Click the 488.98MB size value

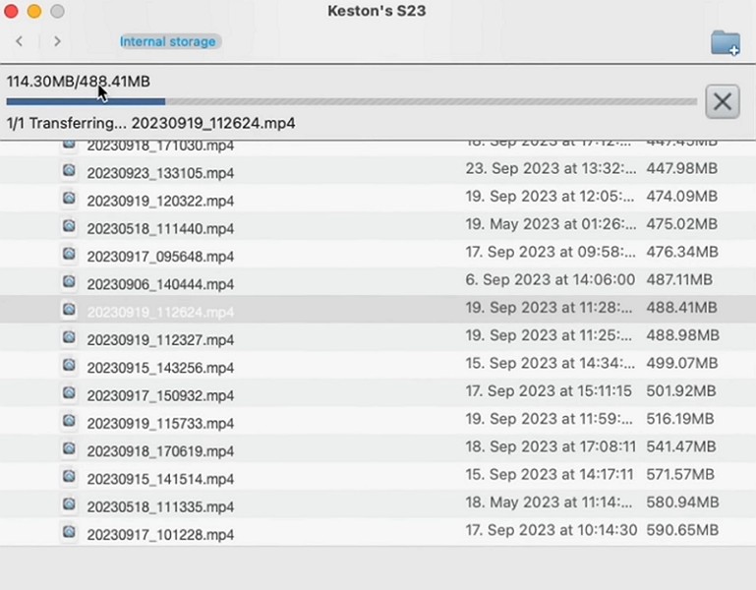pyautogui.click(x=682, y=335)
